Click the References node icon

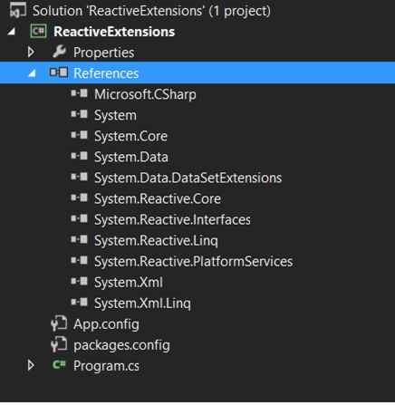click(x=59, y=72)
